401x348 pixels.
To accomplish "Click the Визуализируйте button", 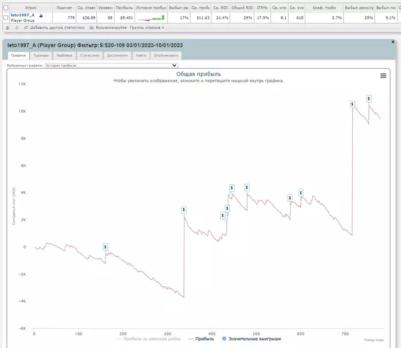I will 111,27.
